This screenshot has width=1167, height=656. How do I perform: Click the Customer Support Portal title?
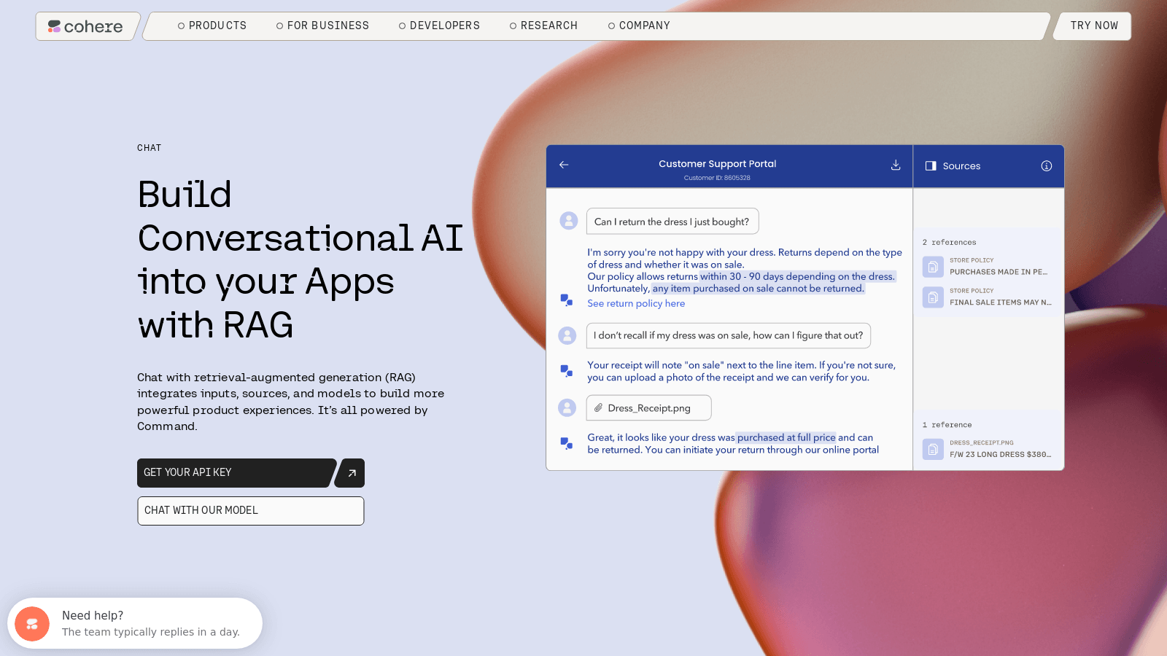[717, 164]
